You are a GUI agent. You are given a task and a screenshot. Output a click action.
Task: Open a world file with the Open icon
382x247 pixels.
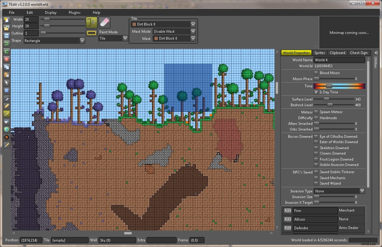(x=6, y=27)
